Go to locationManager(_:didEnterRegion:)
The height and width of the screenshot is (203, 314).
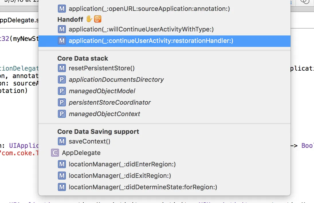(122, 164)
